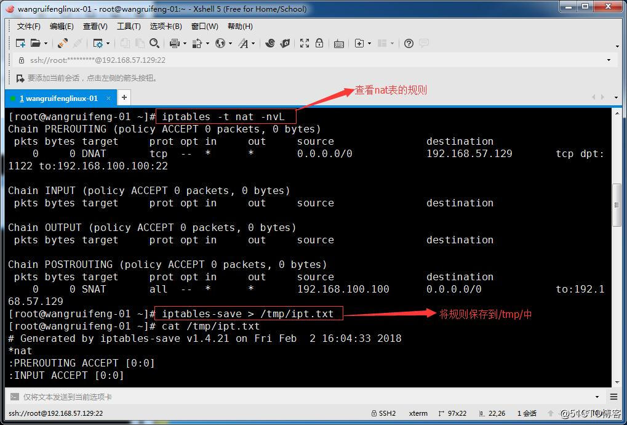Click the Copy toolbar icon

(x=125, y=43)
